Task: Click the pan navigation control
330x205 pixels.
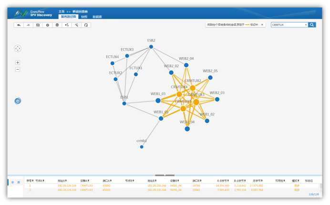Action: [x=18, y=48]
